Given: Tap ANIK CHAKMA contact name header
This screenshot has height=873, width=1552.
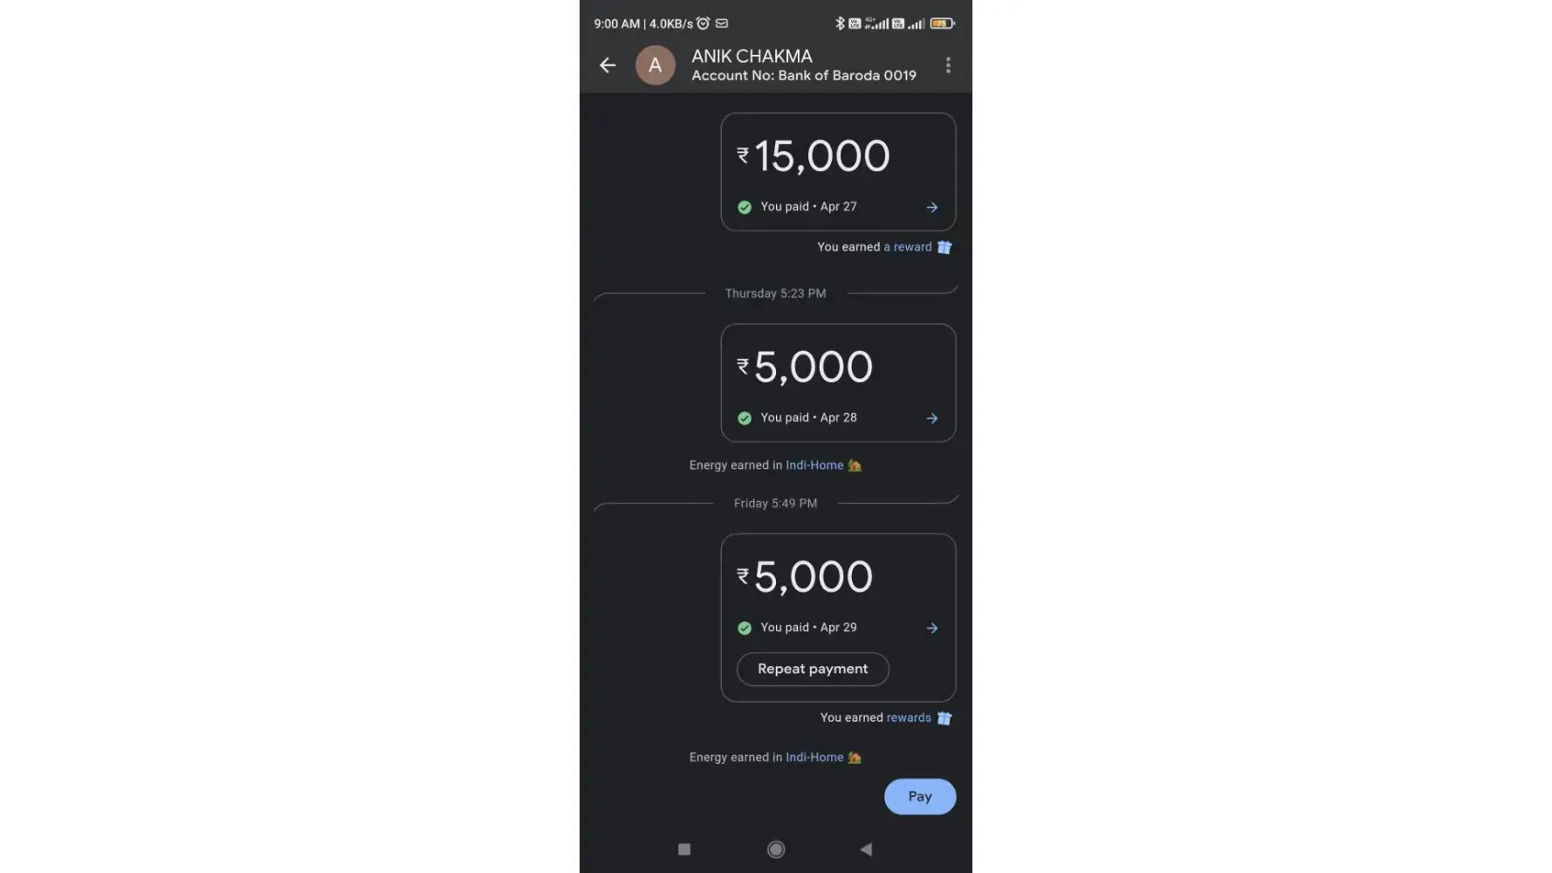Looking at the screenshot, I should [x=752, y=56].
